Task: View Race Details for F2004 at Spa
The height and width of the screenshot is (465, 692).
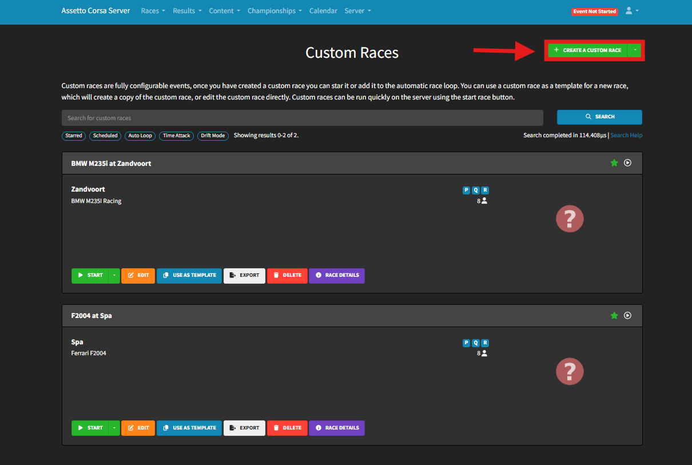Action: click(x=337, y=428)
